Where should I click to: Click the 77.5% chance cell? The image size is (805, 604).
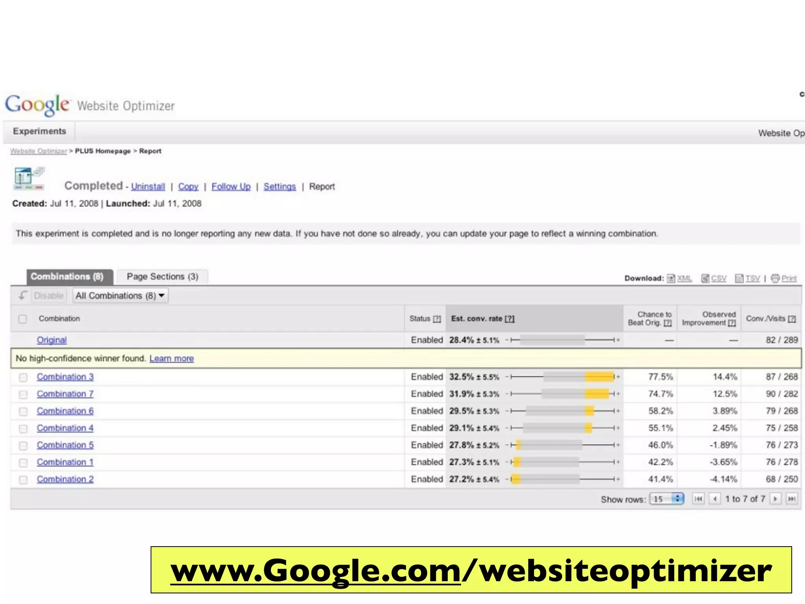[x=660, y=377]
